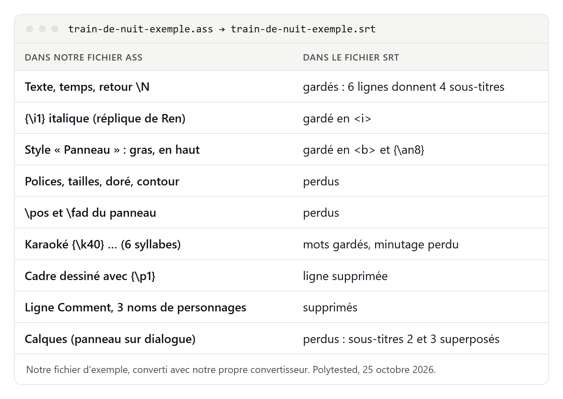Select the "Cadre dessiné avec {\p1}" cell
Screen dimensions: 563x399
point(90,276)
